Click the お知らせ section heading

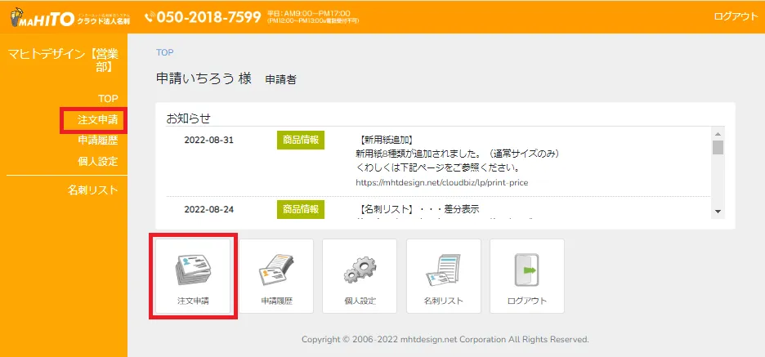190,118
